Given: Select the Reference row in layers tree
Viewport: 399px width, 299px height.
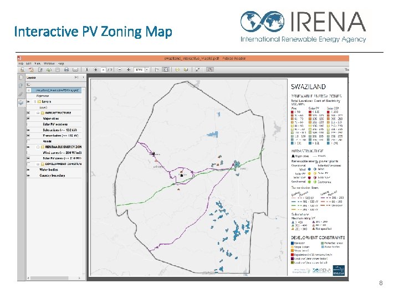Looking at the screenshot, I should [x=43, y=96].
